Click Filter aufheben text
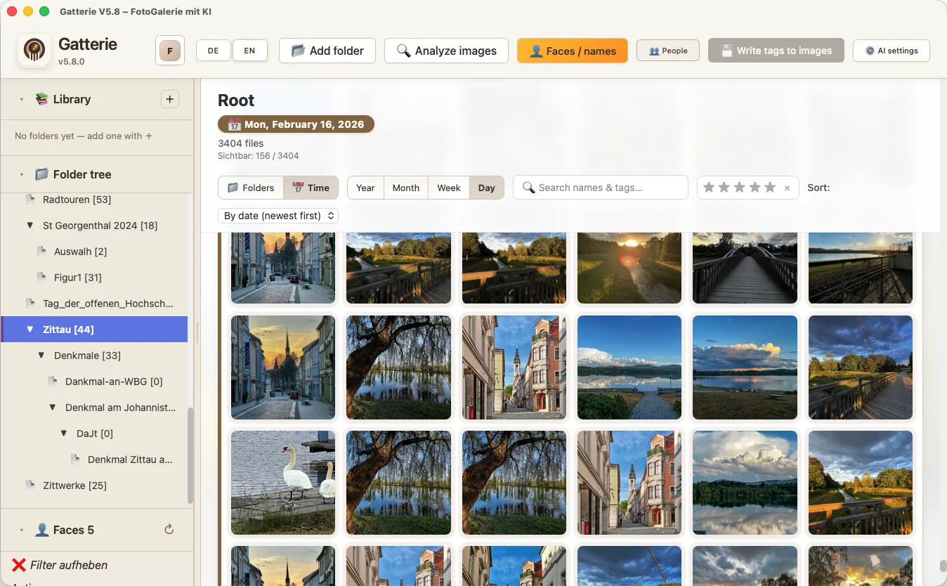Image resolution: width=947 pixels, height=586 pixels. point(69,565)
